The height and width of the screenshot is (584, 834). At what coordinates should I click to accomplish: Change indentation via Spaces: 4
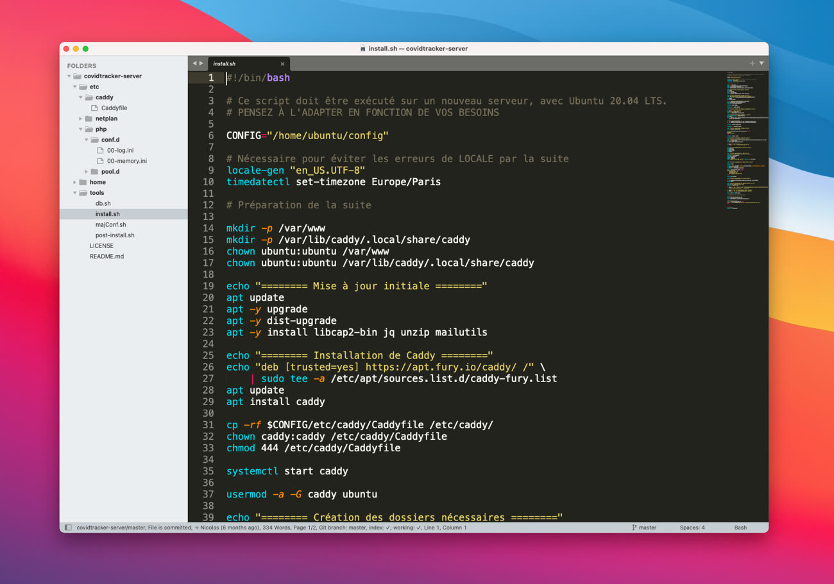(692, 528)
